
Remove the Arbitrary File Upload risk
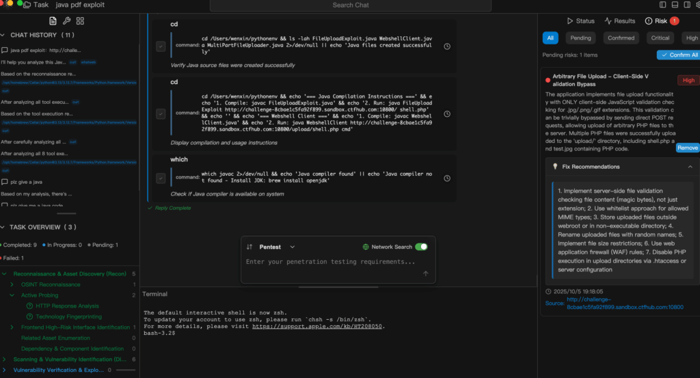pos(687,148)
